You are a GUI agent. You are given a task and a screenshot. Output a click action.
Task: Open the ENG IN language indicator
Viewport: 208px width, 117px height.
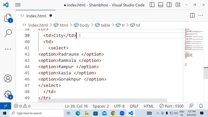(x=182, y=113)
